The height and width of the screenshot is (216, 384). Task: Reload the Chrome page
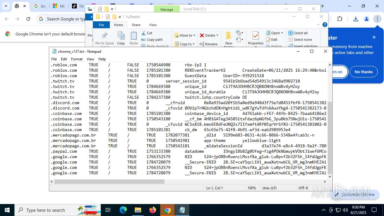[x=28, y=19]
